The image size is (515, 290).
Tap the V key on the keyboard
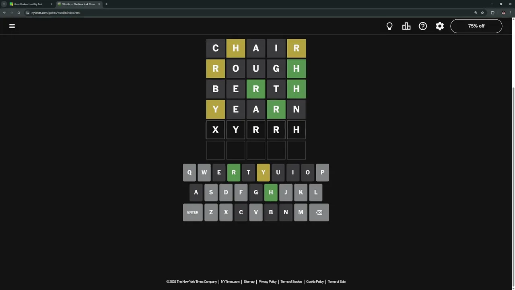point(256,212)
